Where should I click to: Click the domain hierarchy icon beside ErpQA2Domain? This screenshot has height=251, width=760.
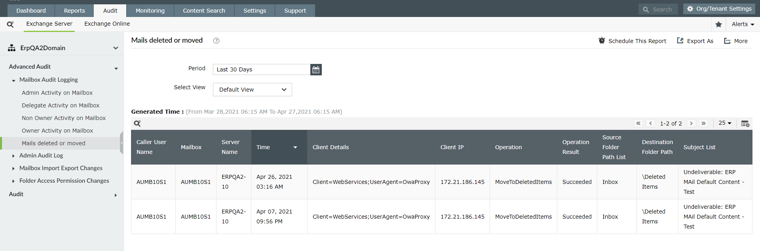point(12,48)
